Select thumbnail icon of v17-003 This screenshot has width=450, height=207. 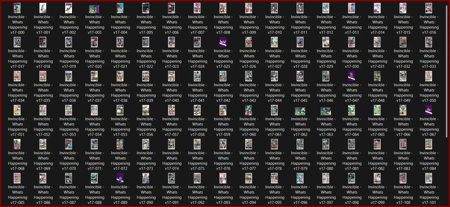[94, 9]
